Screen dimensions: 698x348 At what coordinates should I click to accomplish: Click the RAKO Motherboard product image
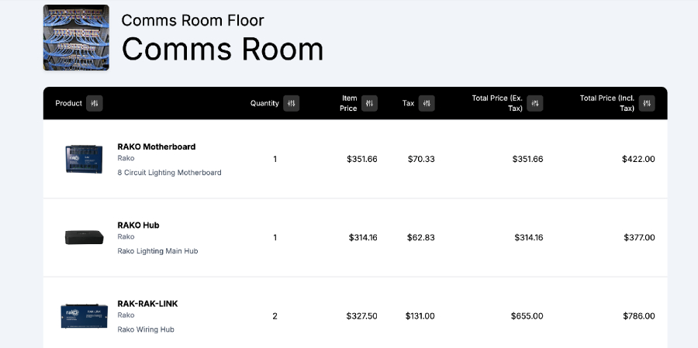(84, 159)
